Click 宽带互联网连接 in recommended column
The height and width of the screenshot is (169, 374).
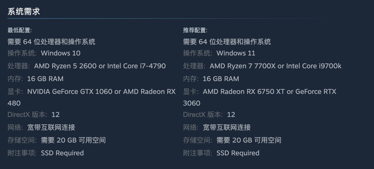tap(227, 127)
